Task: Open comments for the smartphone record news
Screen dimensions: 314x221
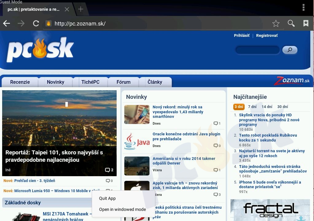Action: coord(217,123)
